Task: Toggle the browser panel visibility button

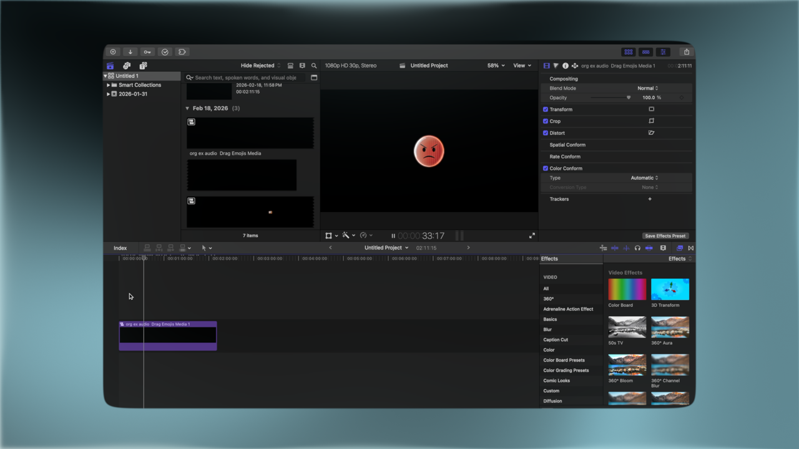Action: coord(629,52)
